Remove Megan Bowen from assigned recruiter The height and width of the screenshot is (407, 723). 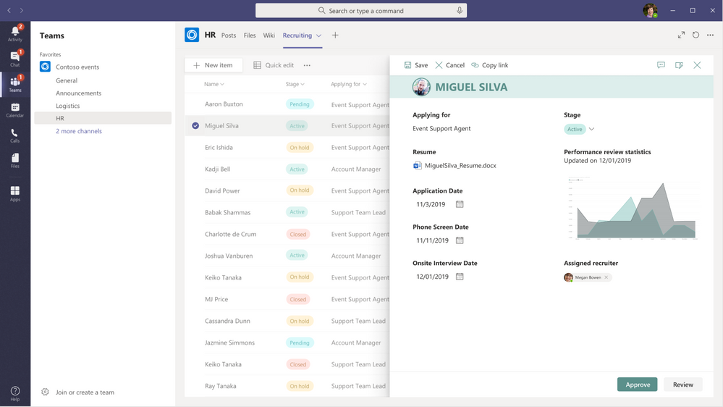point(606,277)
